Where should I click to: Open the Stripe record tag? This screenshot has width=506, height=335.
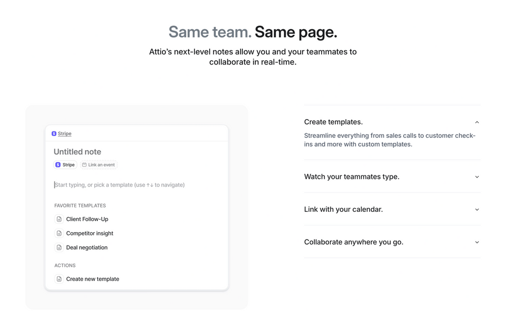tap(65, 165)
